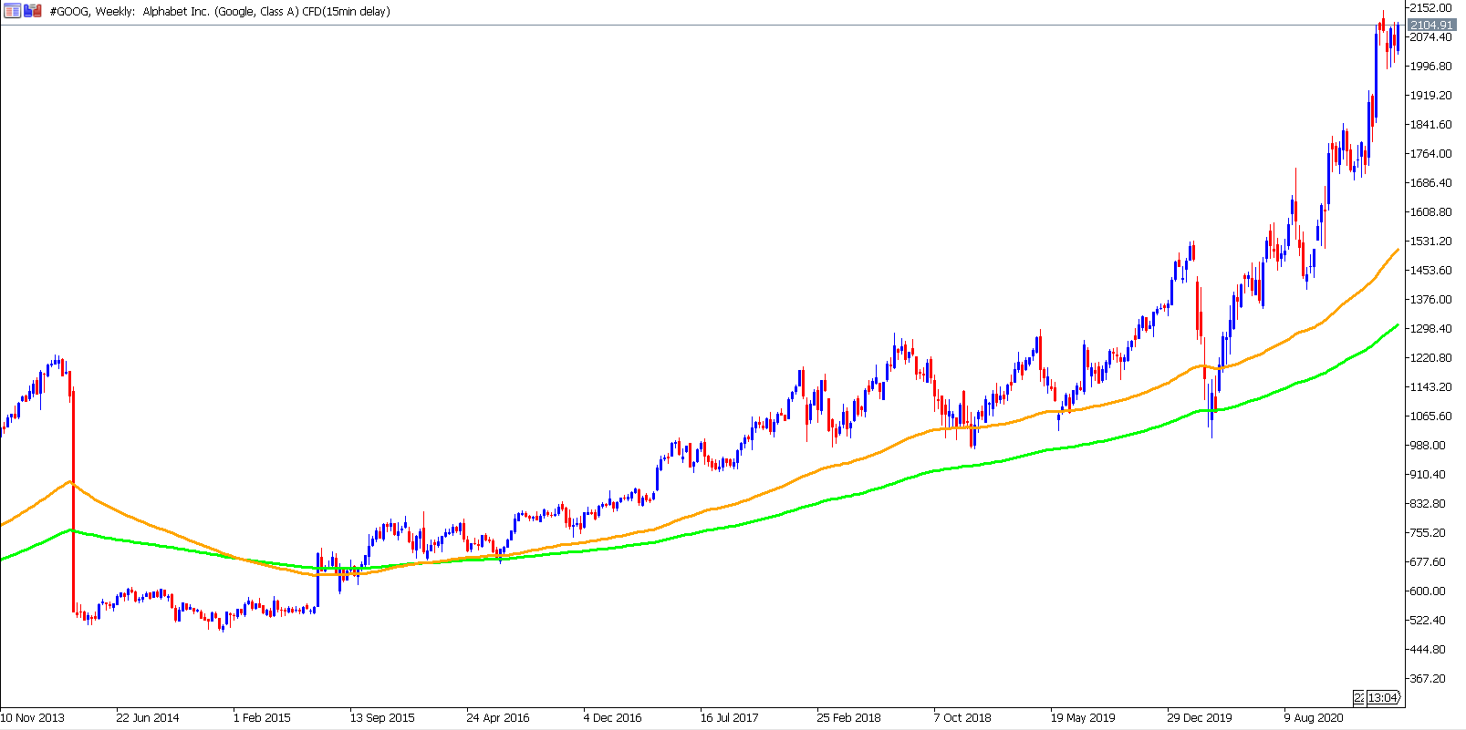Click the 9 Aug 2020 date label

pos(1314,717)
